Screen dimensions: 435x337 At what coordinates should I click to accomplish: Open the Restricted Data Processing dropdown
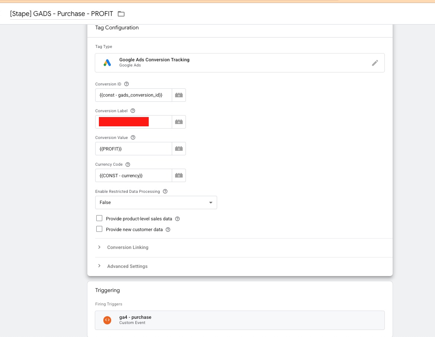point(156,202)
